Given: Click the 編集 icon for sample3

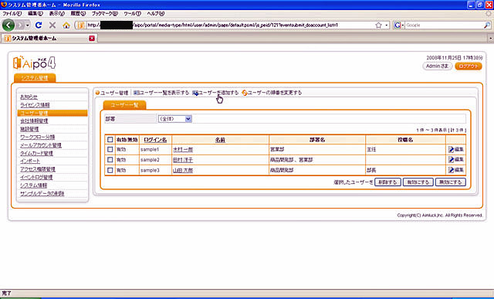Looking at the screenshot, I should point(451,170).
